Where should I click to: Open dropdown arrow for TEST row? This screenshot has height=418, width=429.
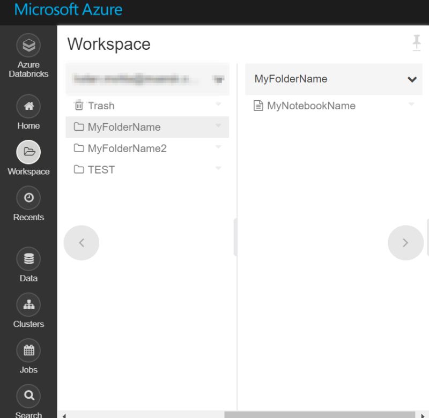pos(218,168)
